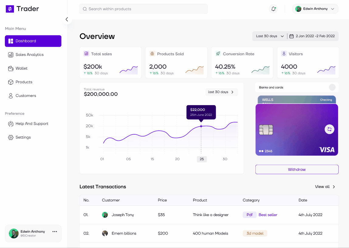The height and width of the screenshot is (248, 349).
Task: Open Settings from the sidebar
Action: [23, 137]
